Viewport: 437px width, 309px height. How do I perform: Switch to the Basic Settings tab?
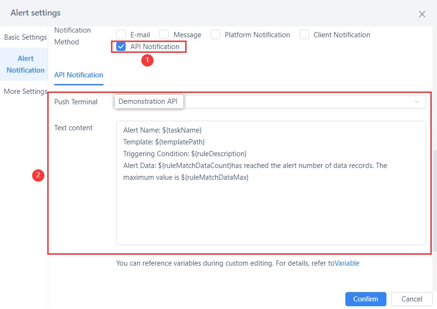click(25, 37)
